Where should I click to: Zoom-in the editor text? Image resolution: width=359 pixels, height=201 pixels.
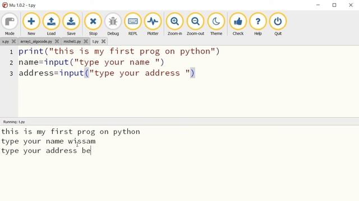(174, 25)
